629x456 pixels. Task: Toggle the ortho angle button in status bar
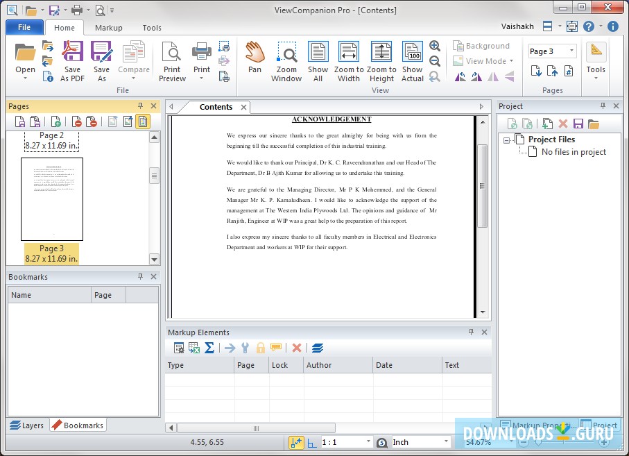point(311,442)
